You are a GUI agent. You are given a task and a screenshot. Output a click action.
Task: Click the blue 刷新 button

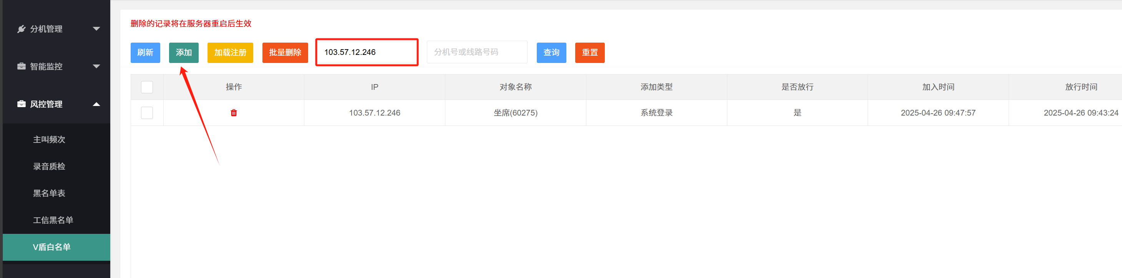tap(145, 53)
